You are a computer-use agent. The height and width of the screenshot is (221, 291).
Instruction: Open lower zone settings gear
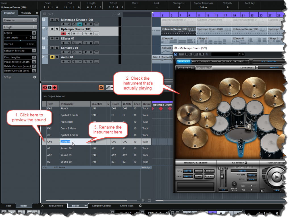(140, 206)
